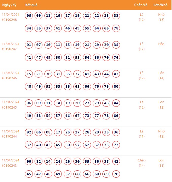
Task: Open draw #0190243 details
Action: (9, 165)
